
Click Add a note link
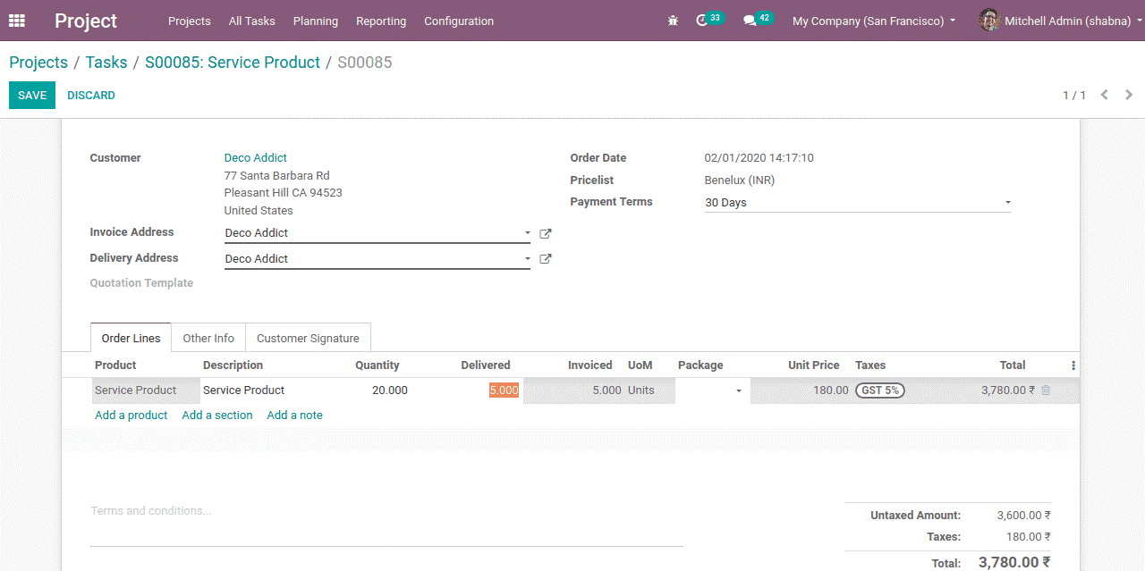(x=295, y=416)
